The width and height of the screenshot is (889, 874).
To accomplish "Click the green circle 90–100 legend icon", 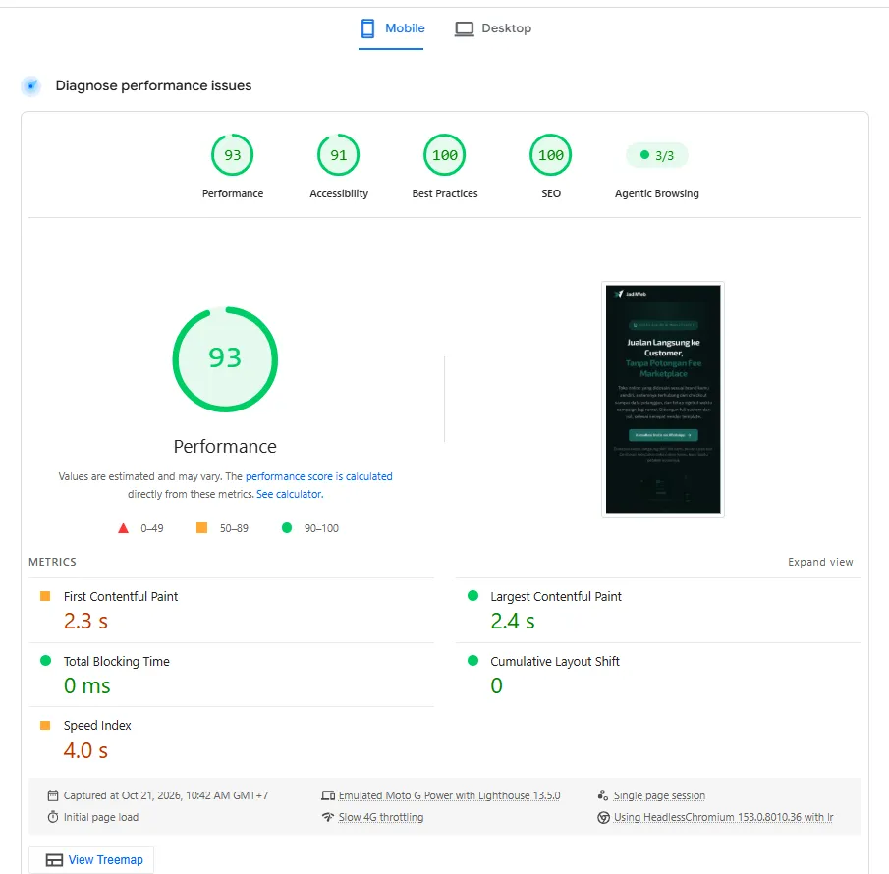I will [286, 527].
